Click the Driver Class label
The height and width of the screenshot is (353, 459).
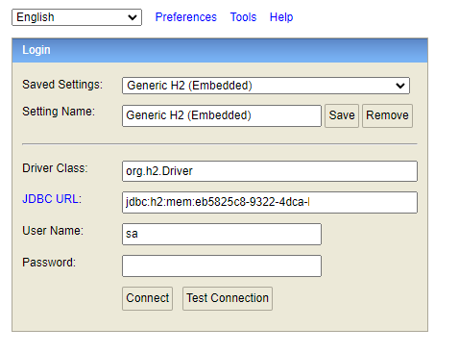(x=55, y=168)
